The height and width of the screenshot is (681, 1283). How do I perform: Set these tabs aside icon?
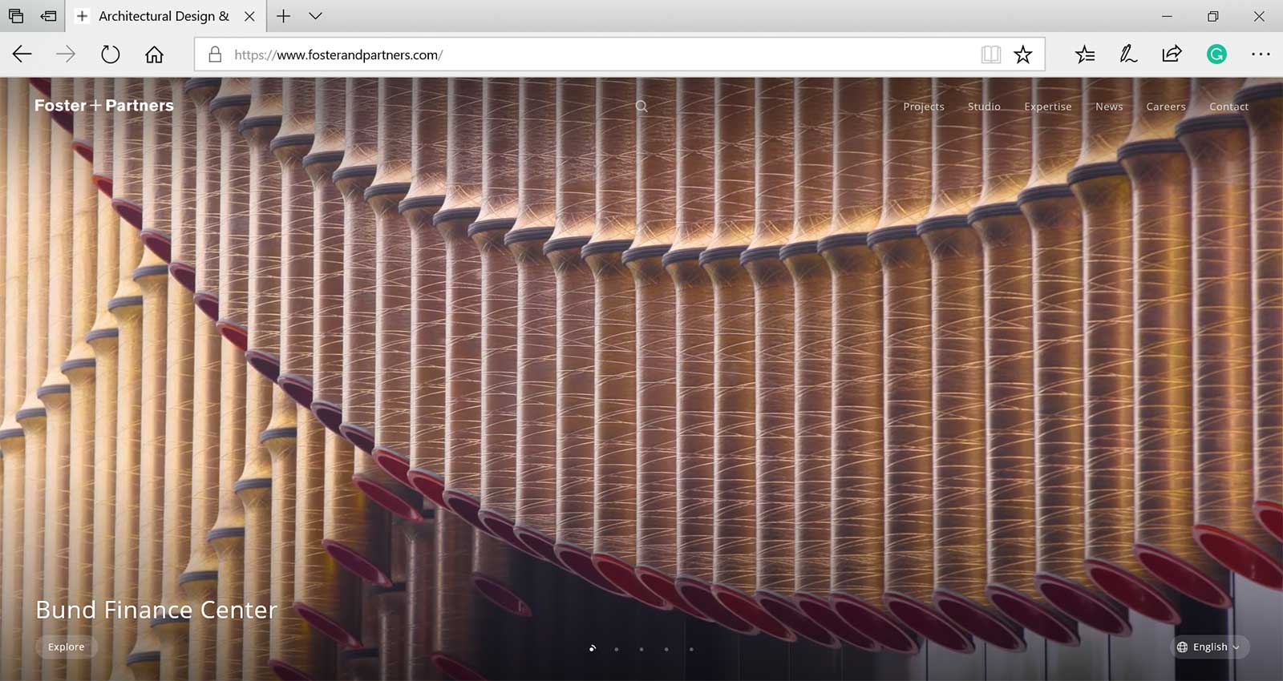pos(49,16)
